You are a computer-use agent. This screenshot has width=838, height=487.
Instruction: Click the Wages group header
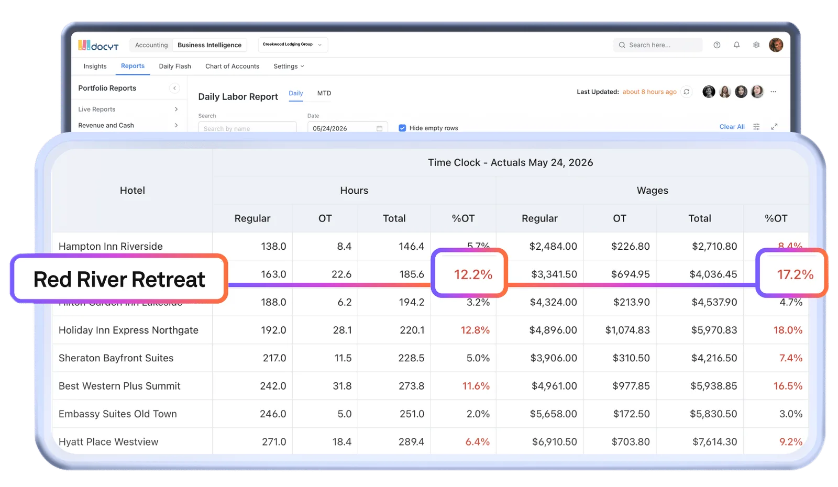tap(652, 191)
